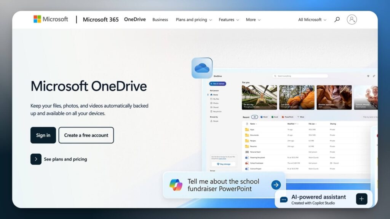Click Create a free account
This screenshot has width=390, height=219.
[86, 135]
